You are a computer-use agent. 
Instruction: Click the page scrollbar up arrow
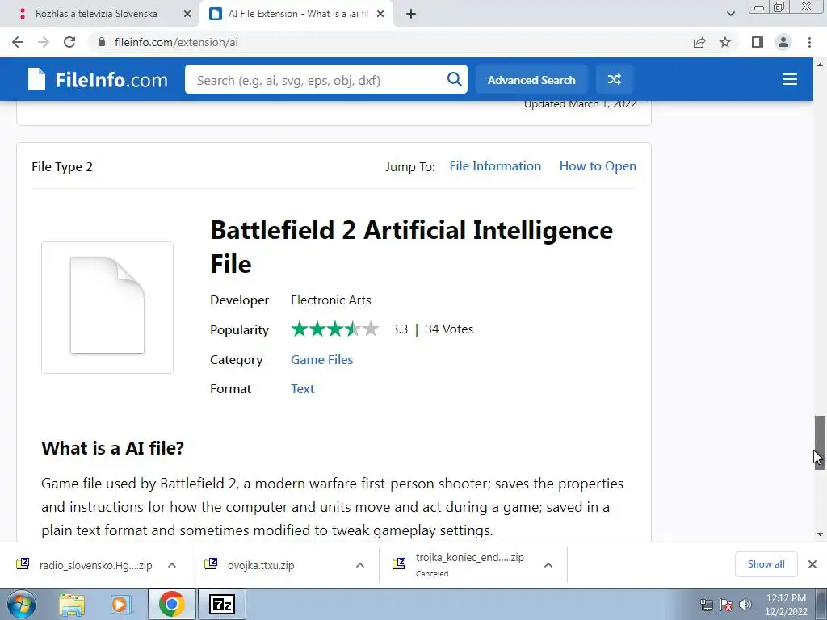(820, 65)
